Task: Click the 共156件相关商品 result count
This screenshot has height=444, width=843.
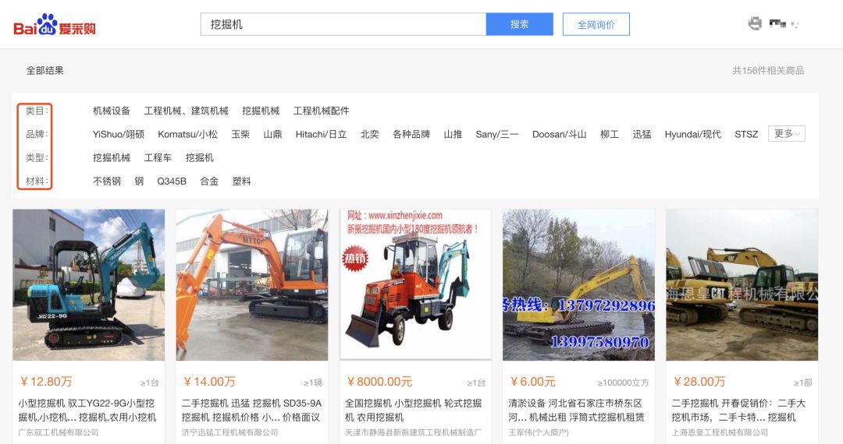Action: [x=768, y=70]
